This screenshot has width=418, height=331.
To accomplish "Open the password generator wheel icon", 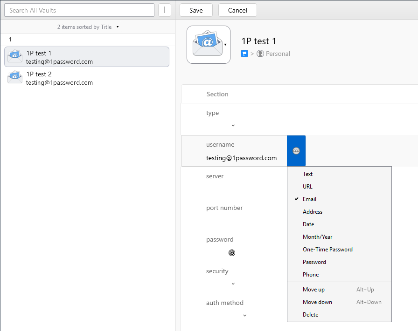I will point(232,253).
